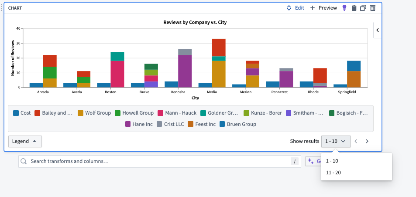
Task: Click the drag handle dots near CHART
Action: tap(1, 7)
